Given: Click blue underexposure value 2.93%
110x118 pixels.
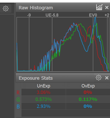Looking at the screenshot, I should pyautogui.click(x=43, y=106).
